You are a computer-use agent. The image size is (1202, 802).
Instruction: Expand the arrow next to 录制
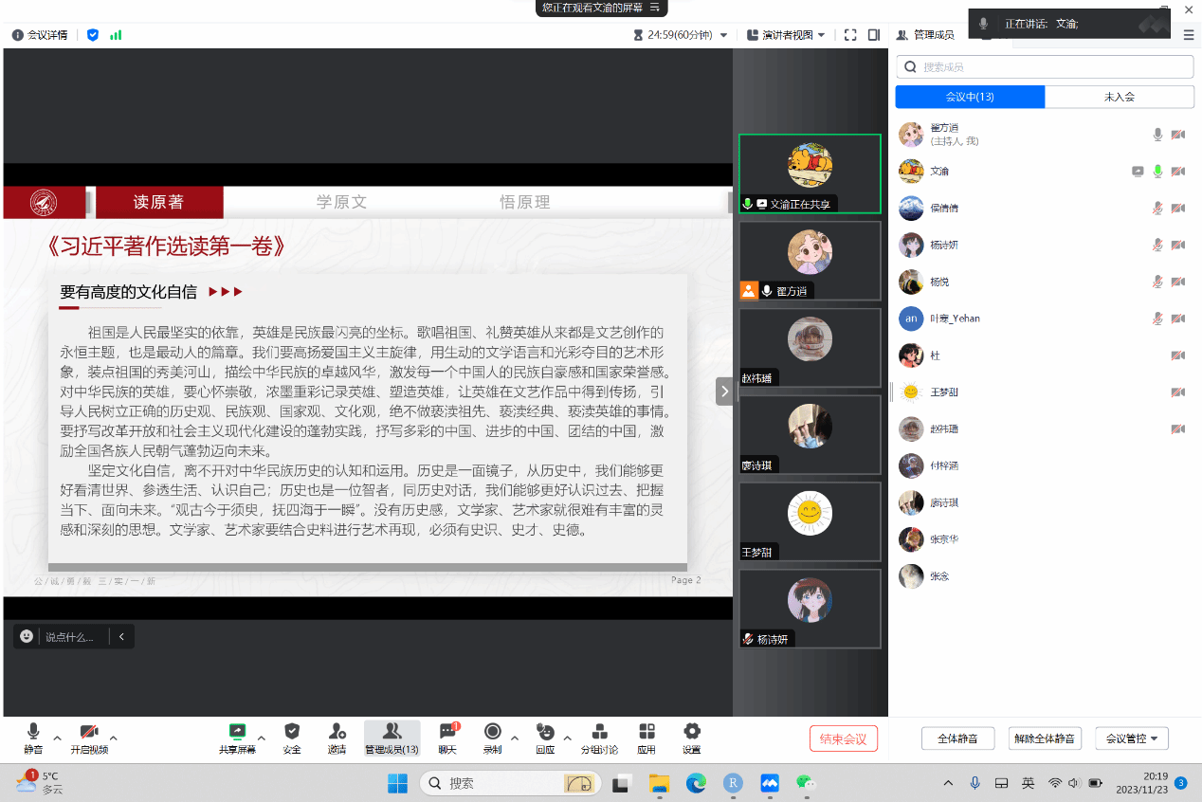click(x=515, y=738)
